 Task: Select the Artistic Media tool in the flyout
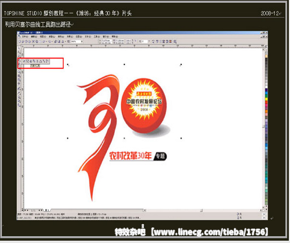(x=31, y=61)
